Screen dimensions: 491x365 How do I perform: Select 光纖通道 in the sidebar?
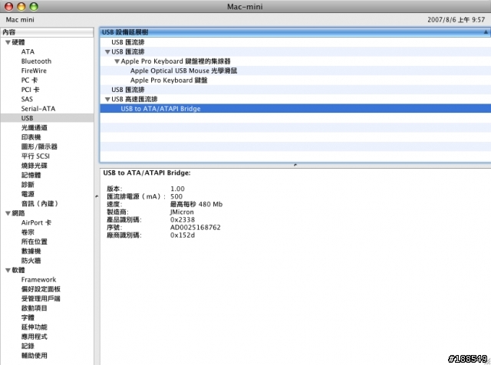point(35,128)
